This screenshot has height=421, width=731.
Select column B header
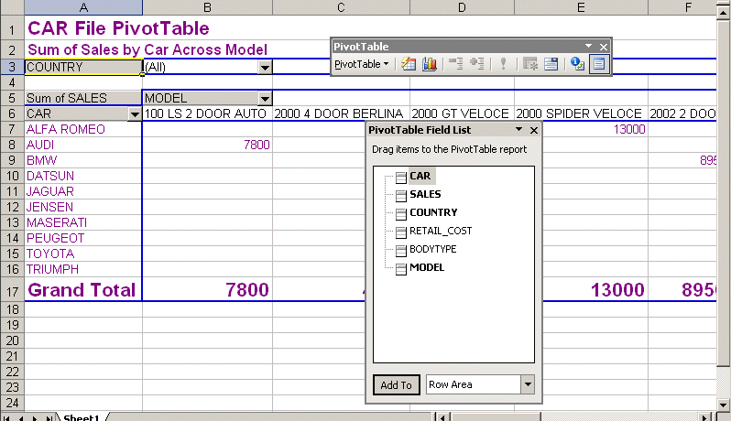pos(207,7)
